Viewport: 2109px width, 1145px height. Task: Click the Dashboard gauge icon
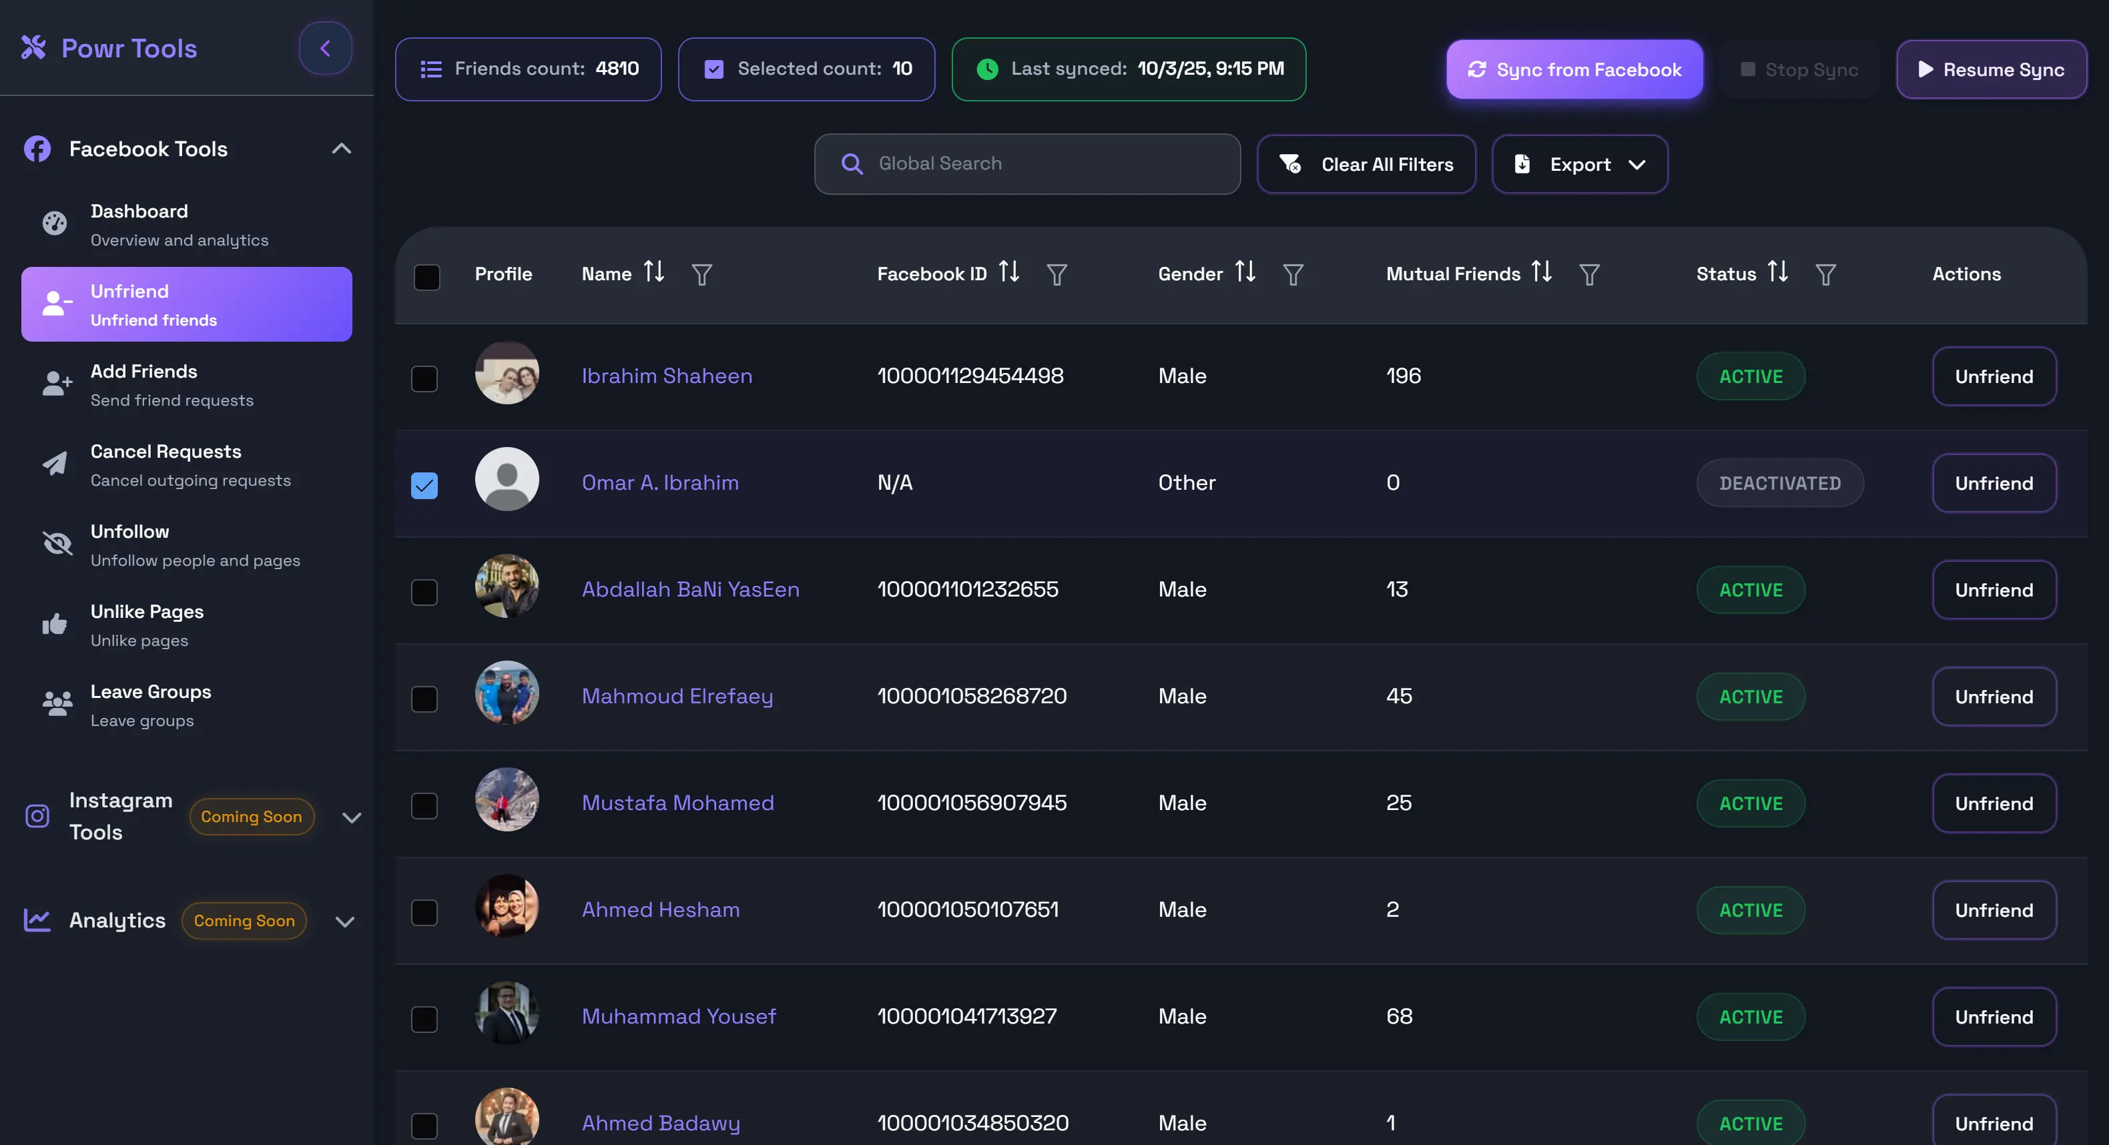55,224
